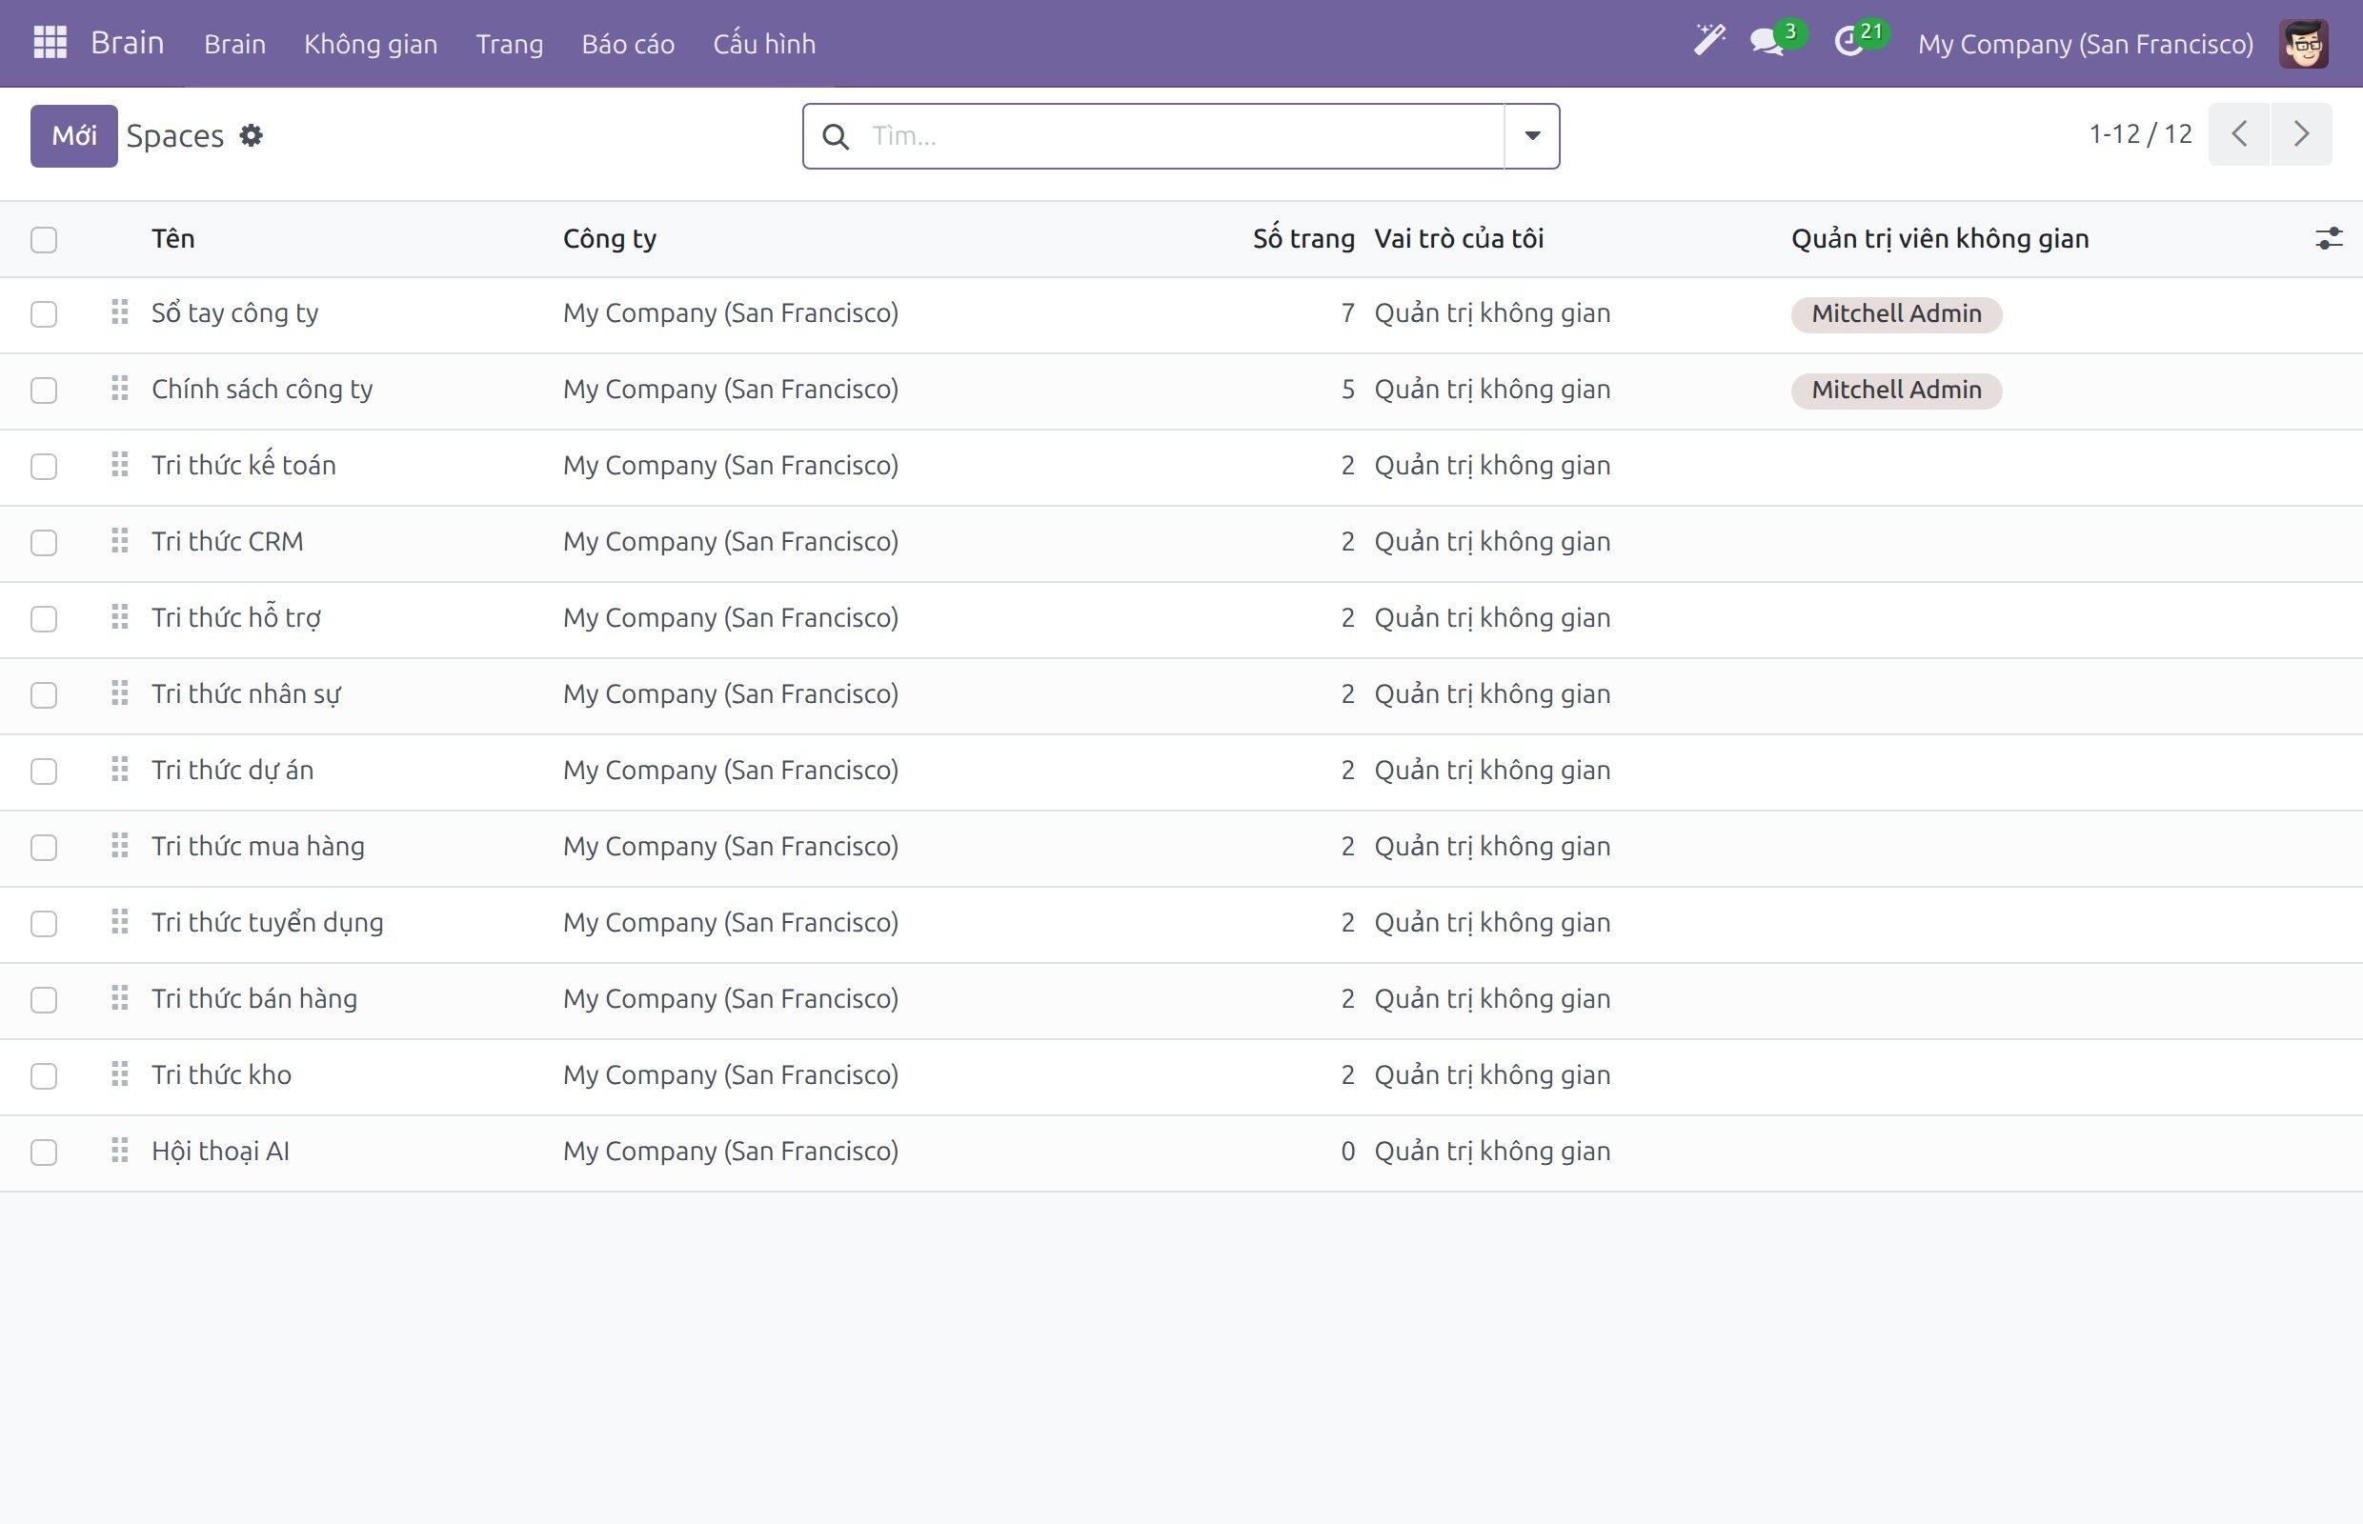Open the user avatar menu
The image size is (2363, 1524).
pos(2304,44)
